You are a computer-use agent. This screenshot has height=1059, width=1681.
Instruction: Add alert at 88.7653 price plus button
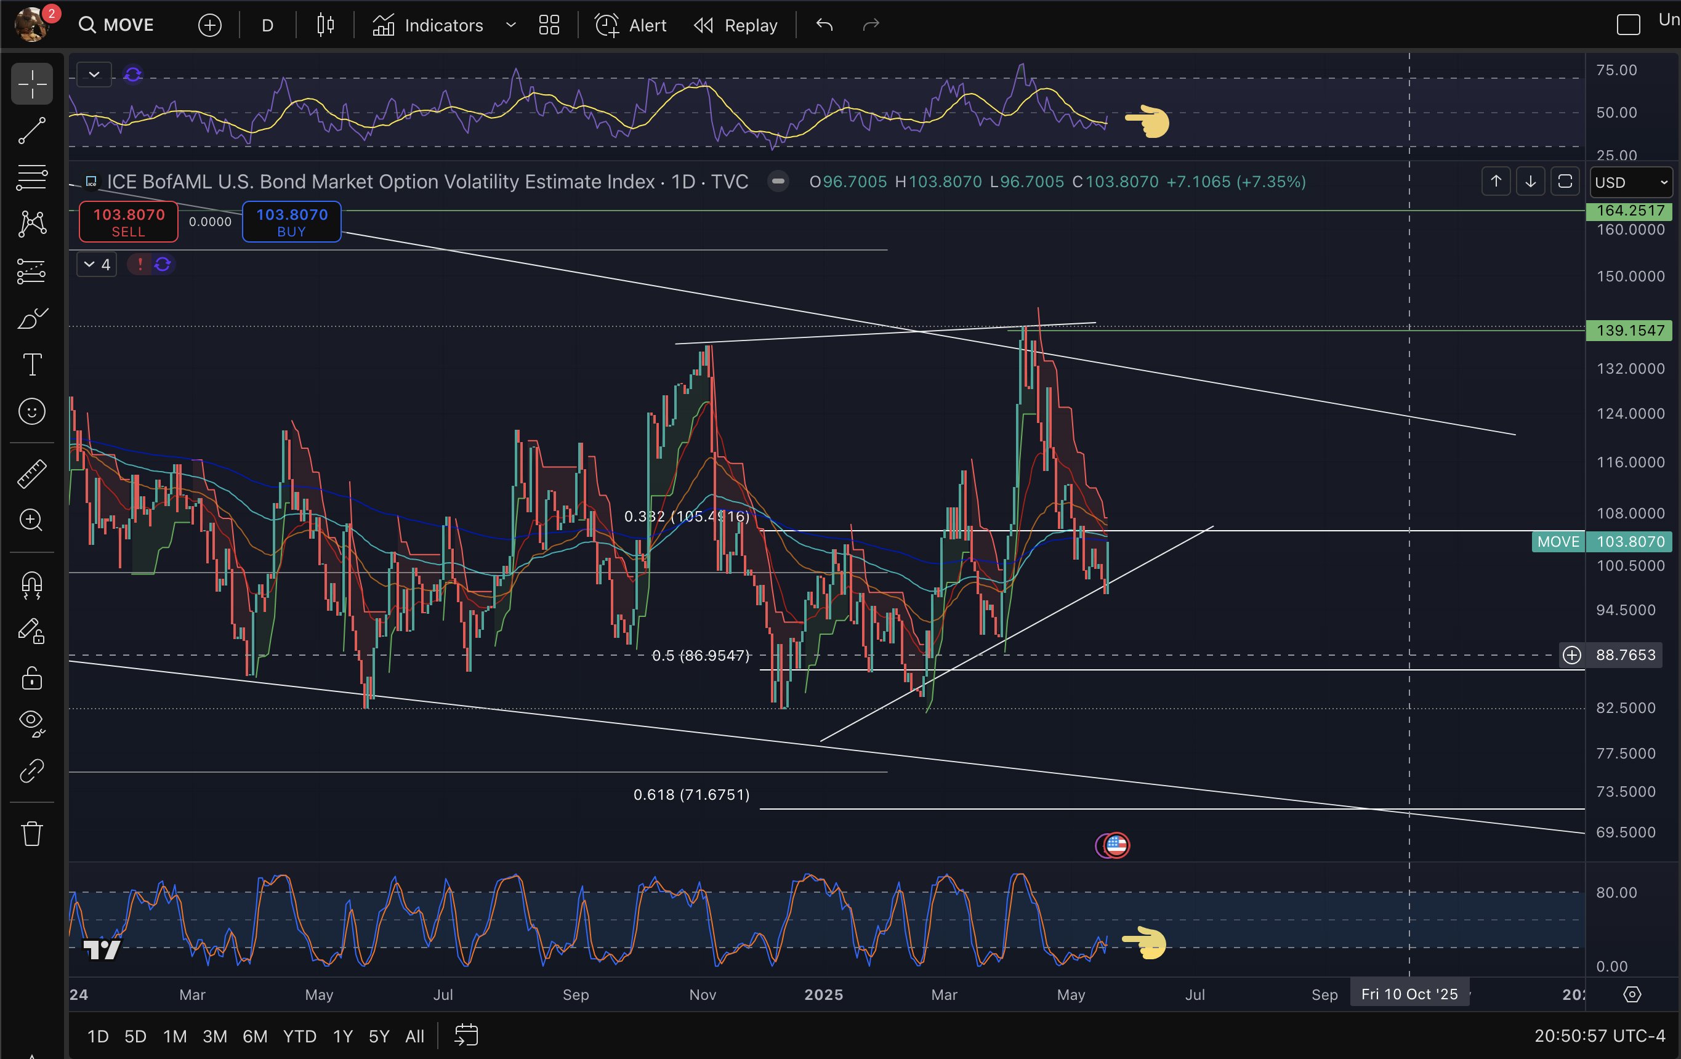(1572, 655)
